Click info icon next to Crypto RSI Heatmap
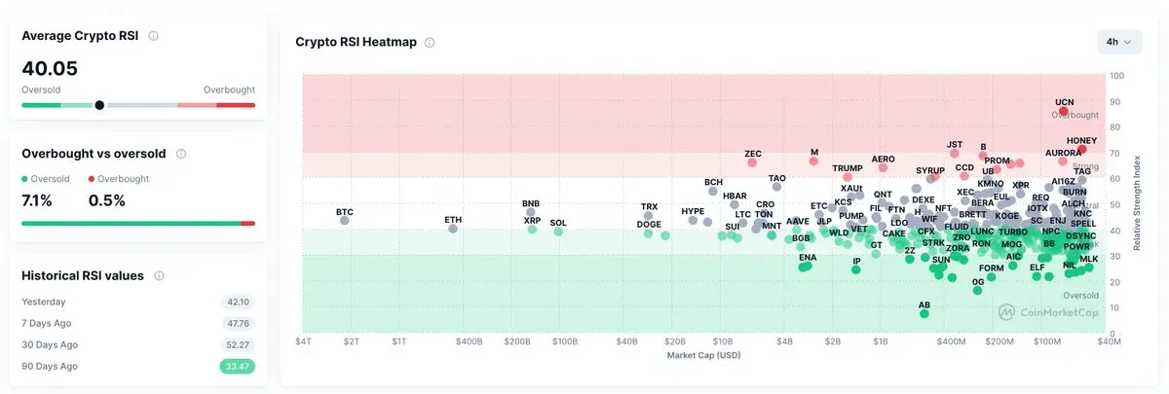This screenshot has width=1169, height=394. pyautogui.click(x=430, y=43)
